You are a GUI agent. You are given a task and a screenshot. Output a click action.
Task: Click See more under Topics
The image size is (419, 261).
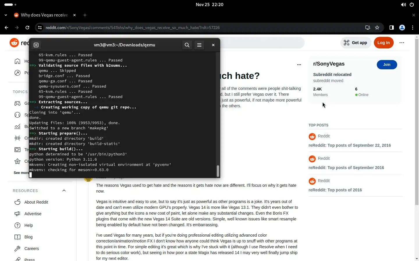coord(21,173)
